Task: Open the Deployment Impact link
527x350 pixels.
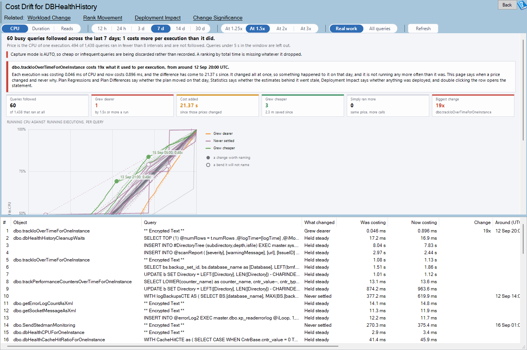Action: [x=158, y=18]
